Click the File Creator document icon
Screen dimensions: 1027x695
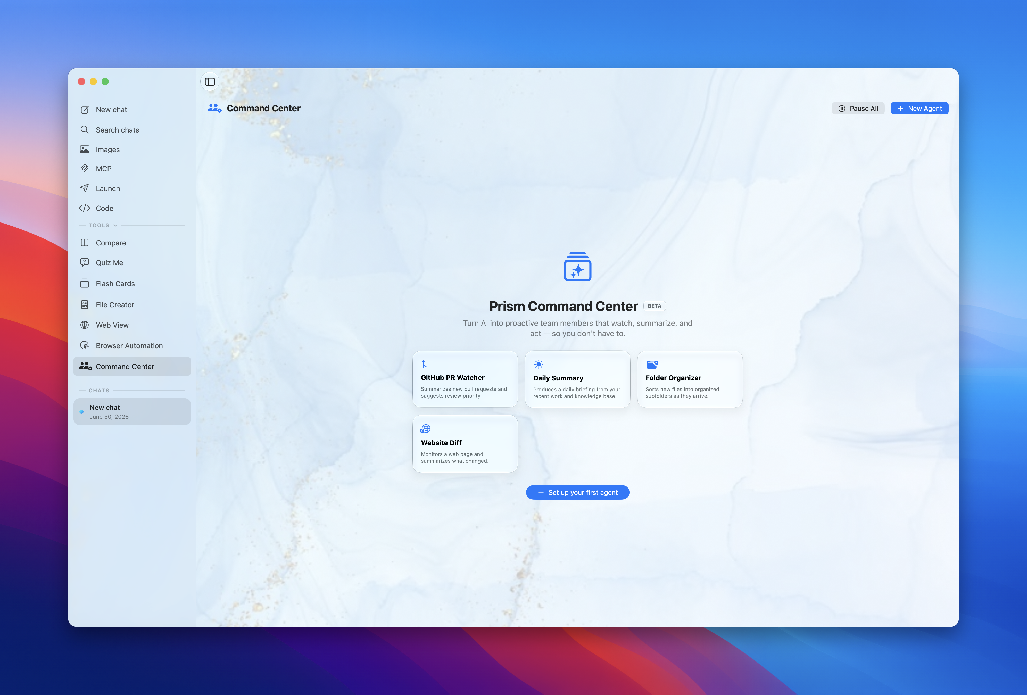[84, 304]
